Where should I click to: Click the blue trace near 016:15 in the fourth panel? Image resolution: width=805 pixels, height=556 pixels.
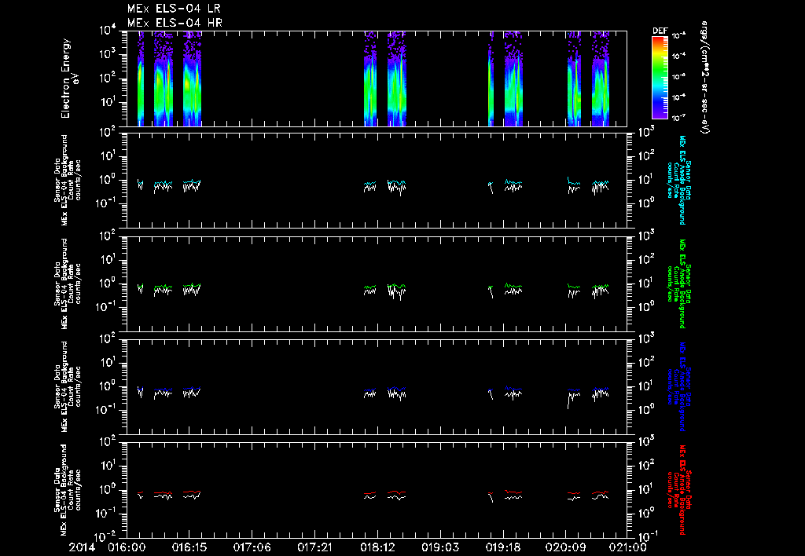(192, 389)
